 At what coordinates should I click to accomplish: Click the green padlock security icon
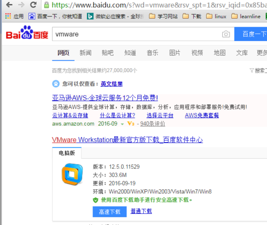tap(46, 5)
